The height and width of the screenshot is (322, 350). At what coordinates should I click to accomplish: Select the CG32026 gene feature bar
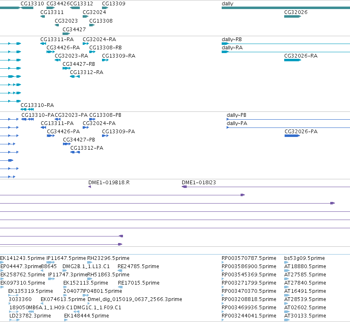(293, 16)
